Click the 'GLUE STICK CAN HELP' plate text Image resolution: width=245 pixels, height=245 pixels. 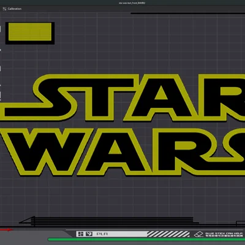[x=224, y=233]
